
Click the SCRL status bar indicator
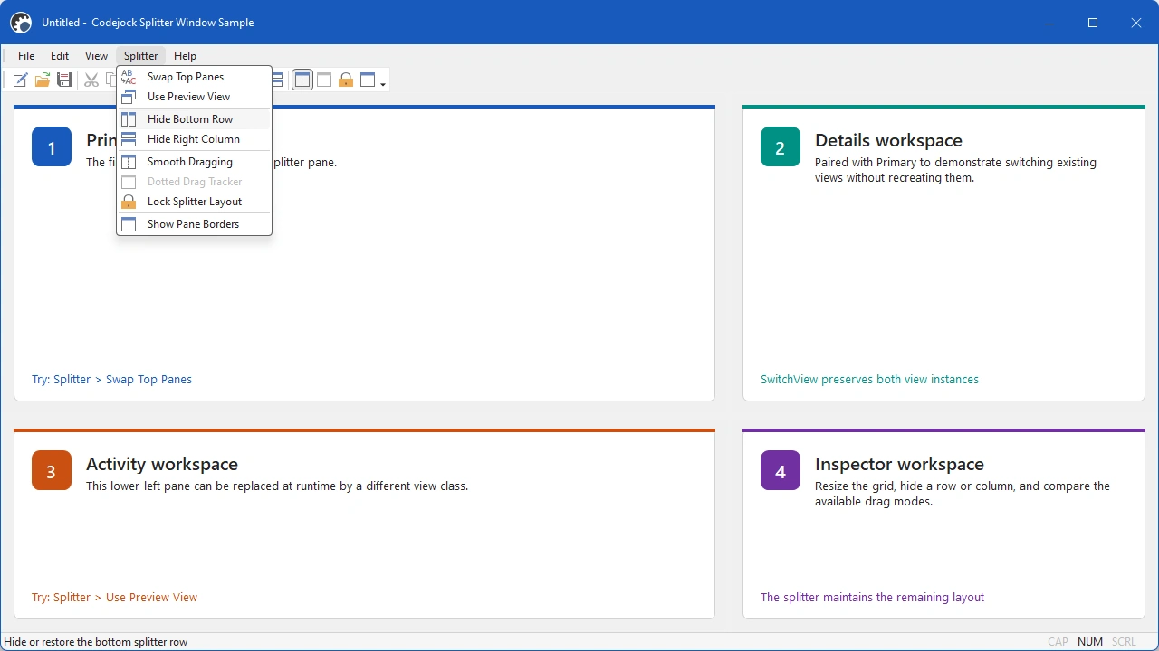pos(1124,642)
